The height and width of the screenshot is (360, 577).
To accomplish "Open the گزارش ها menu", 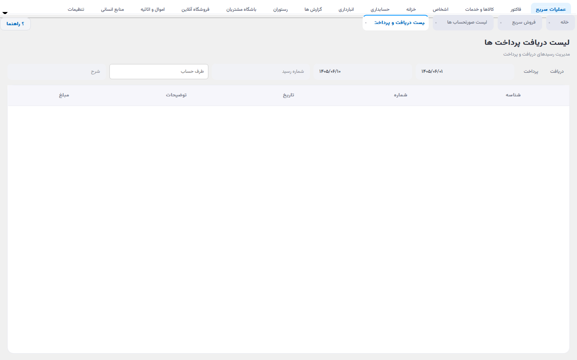I will point(313,9).
